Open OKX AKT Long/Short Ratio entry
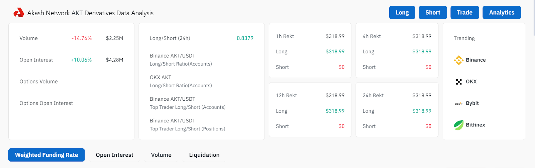This screenshot has width=535, height=168. 181,82
